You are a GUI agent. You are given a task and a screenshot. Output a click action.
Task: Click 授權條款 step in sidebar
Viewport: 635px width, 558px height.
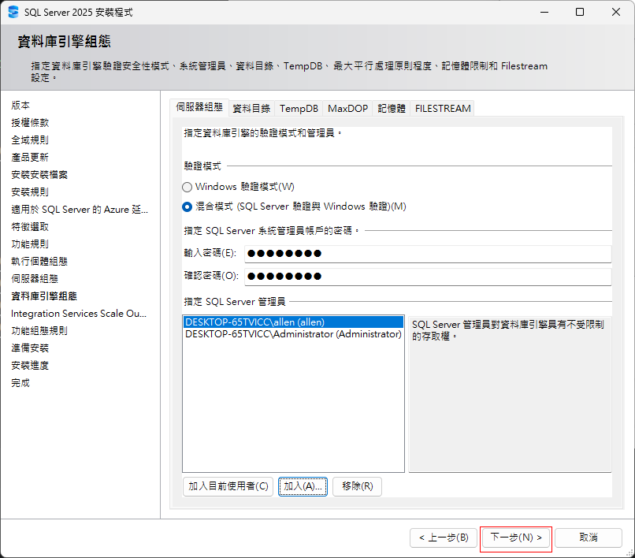[x=30, y=123]
